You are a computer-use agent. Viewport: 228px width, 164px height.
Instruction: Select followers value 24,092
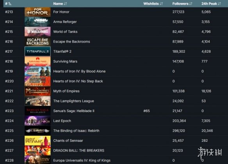[178, 101]
